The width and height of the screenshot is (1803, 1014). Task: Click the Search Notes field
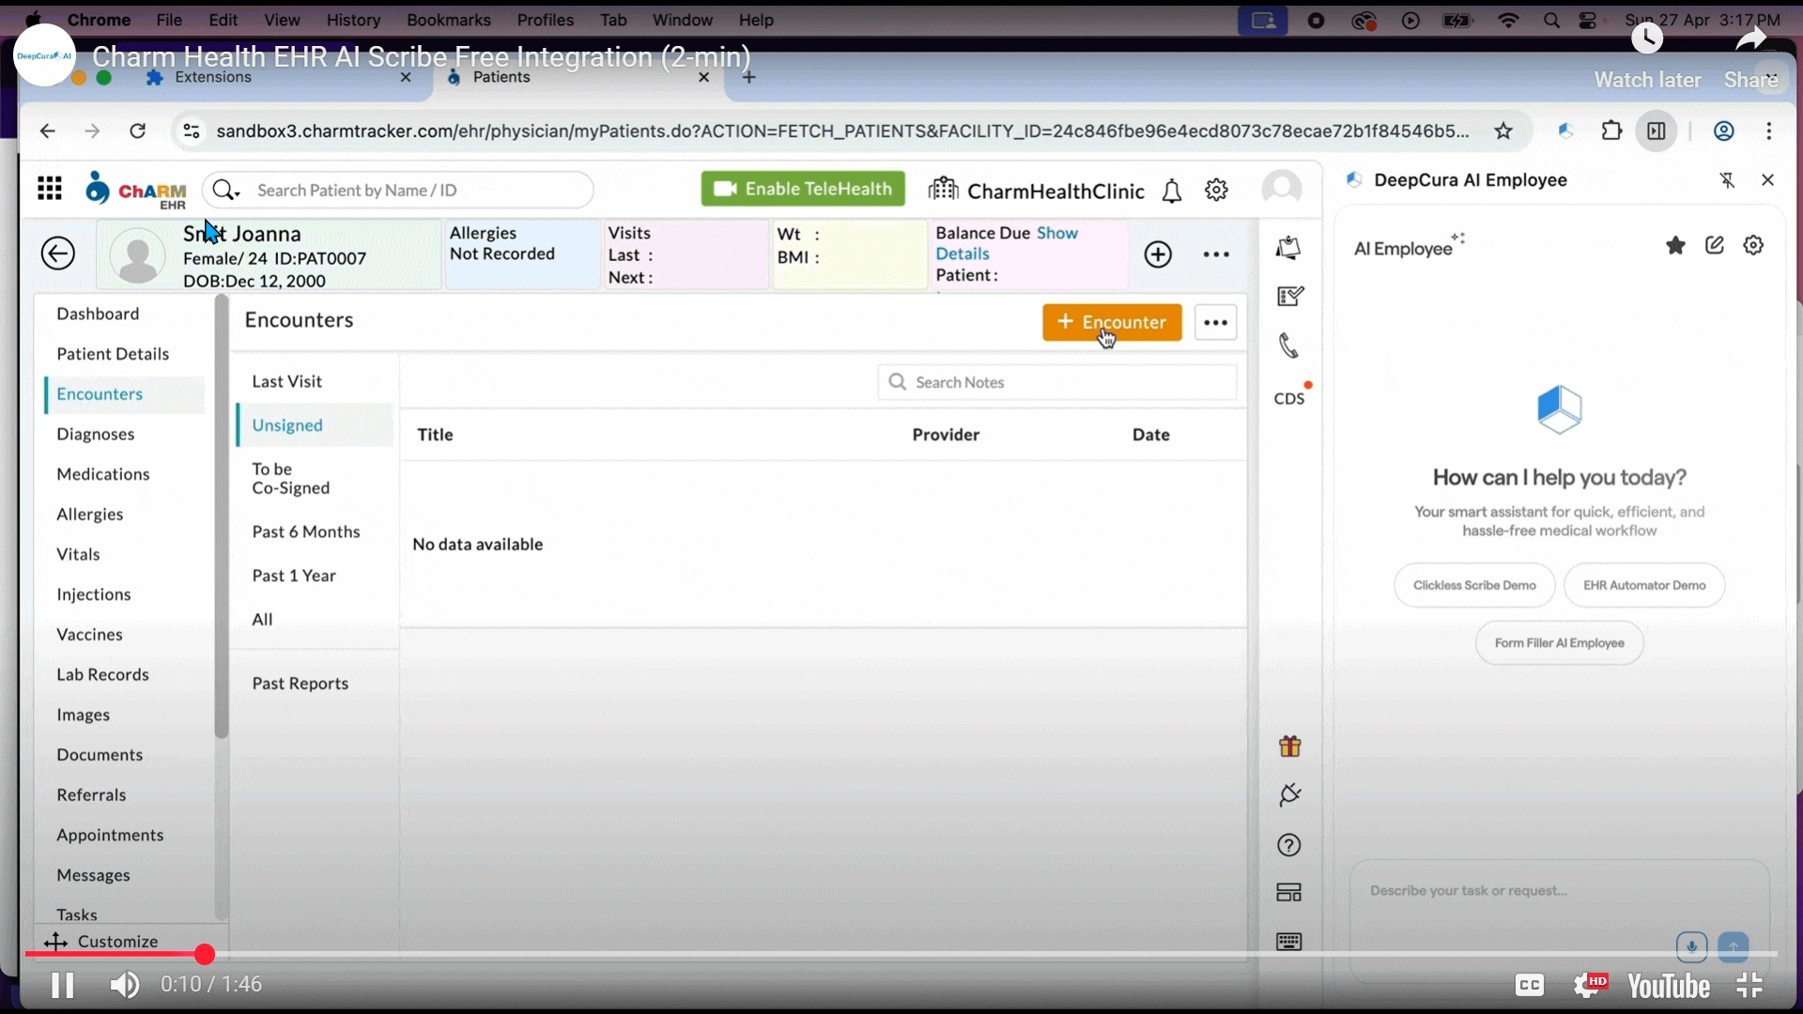coord(1057,382)
